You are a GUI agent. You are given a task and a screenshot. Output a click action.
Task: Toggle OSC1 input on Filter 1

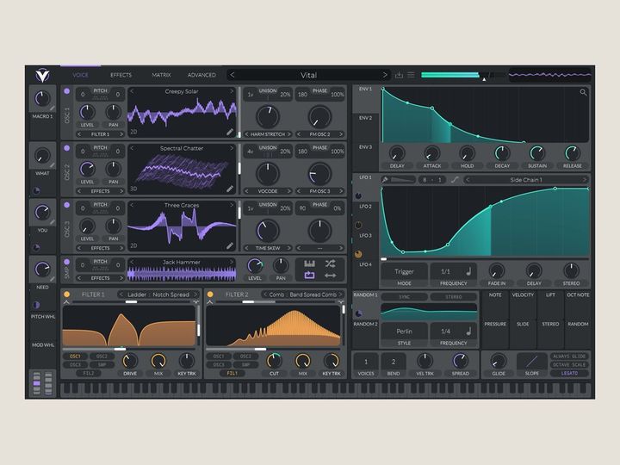75,356
